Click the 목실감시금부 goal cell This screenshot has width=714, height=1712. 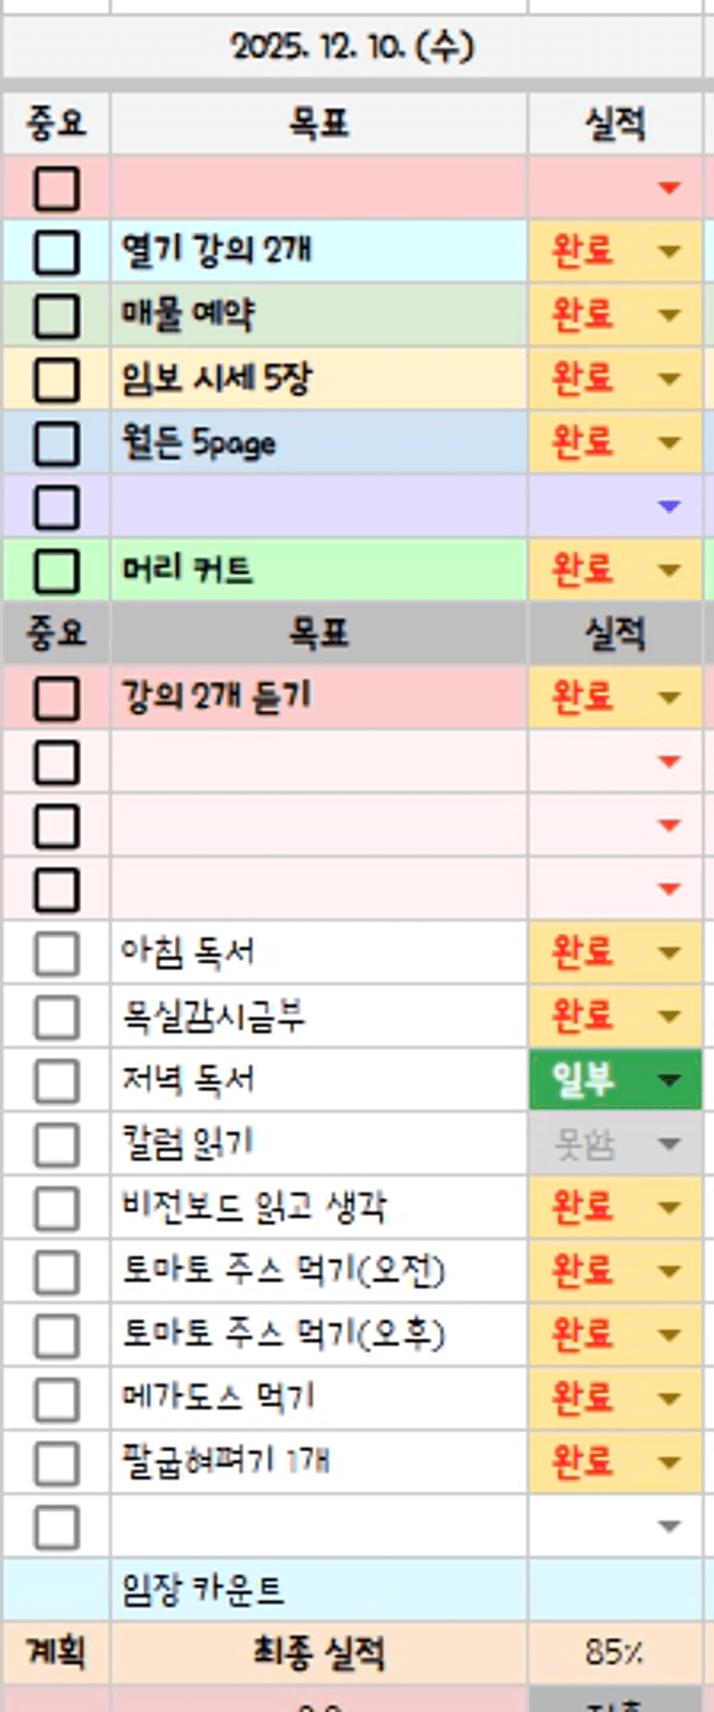[318, 1016]
